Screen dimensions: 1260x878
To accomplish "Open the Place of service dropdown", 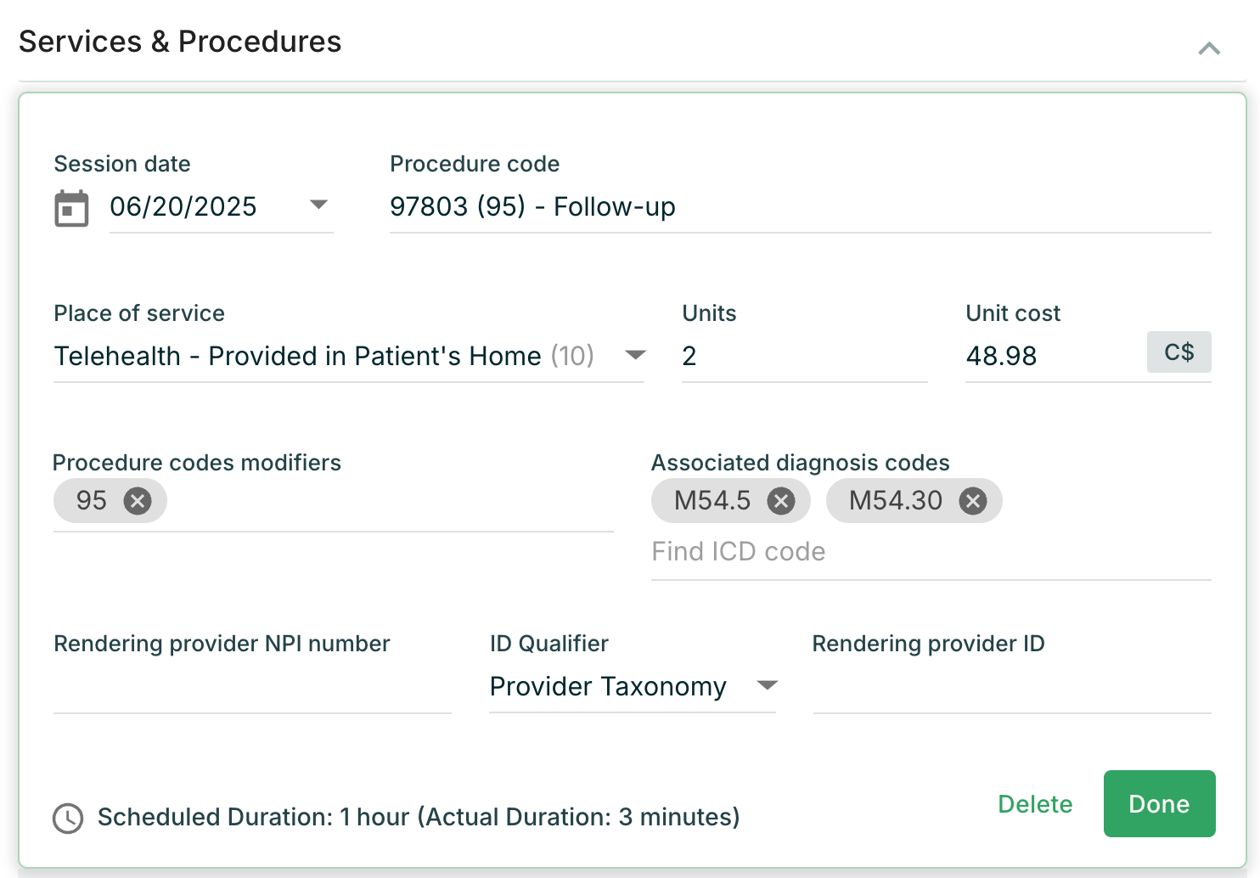I will click(635, 355).
